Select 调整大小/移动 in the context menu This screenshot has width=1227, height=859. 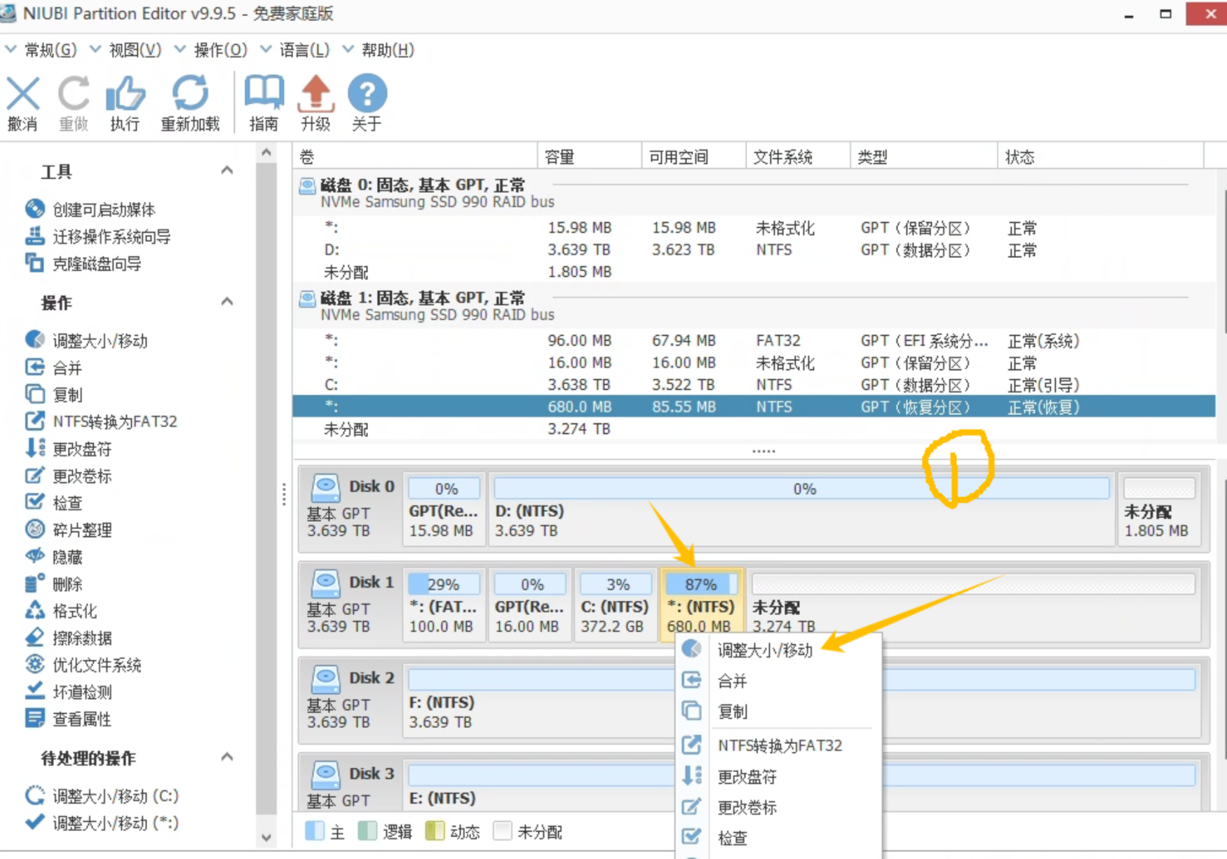click(778, 650)
